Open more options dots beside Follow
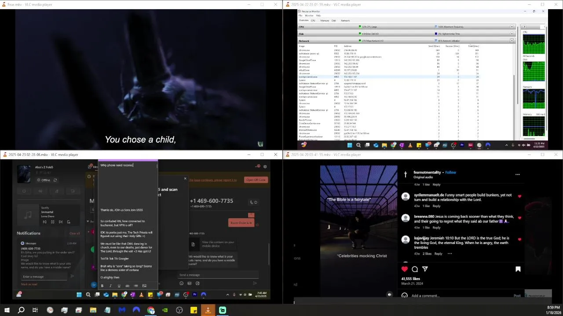 [x=517, y=174]
